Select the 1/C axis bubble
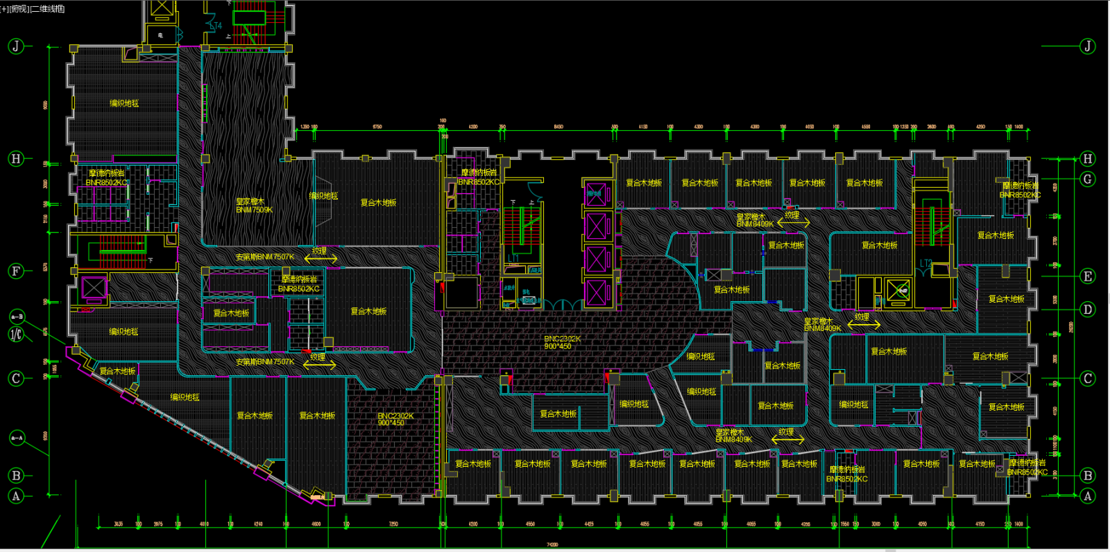The height and width of the screenshot is (552, 1110). tap(16, 335)
